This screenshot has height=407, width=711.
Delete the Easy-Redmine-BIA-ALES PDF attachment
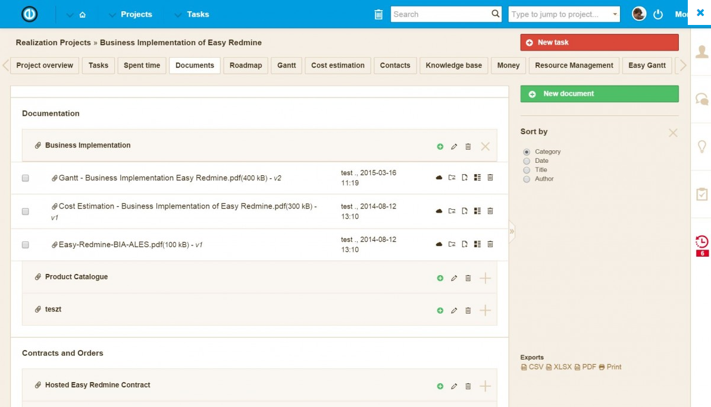click(490, 244)
